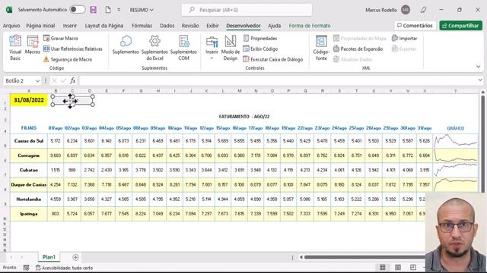Add a new sheet with the plus icon

click(75, 257)
